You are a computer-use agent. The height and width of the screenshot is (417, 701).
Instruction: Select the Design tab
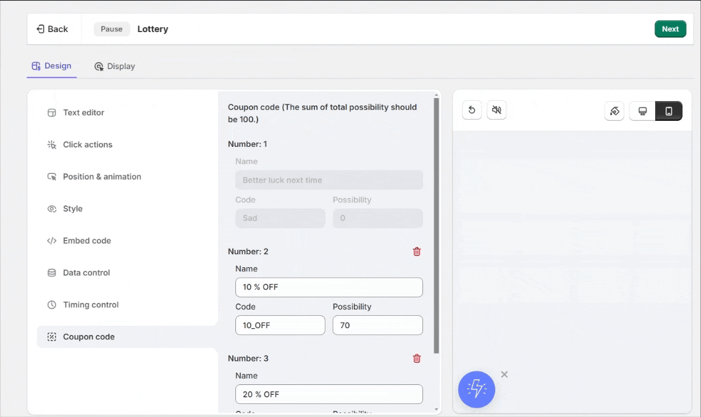(x=52, y=66)
